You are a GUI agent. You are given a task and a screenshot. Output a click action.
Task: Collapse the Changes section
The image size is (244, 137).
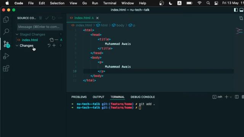(17, 46)
